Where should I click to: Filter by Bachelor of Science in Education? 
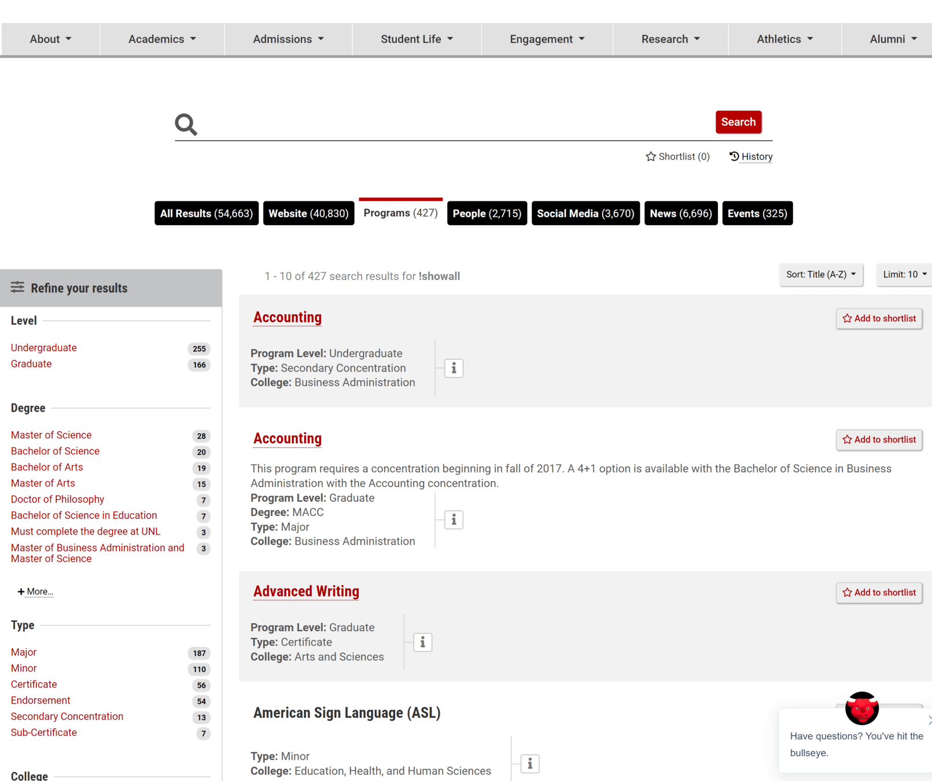[x=84, y=515]
